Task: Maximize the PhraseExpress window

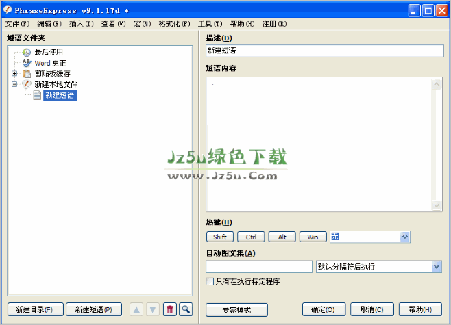Action: click(428, 11)
